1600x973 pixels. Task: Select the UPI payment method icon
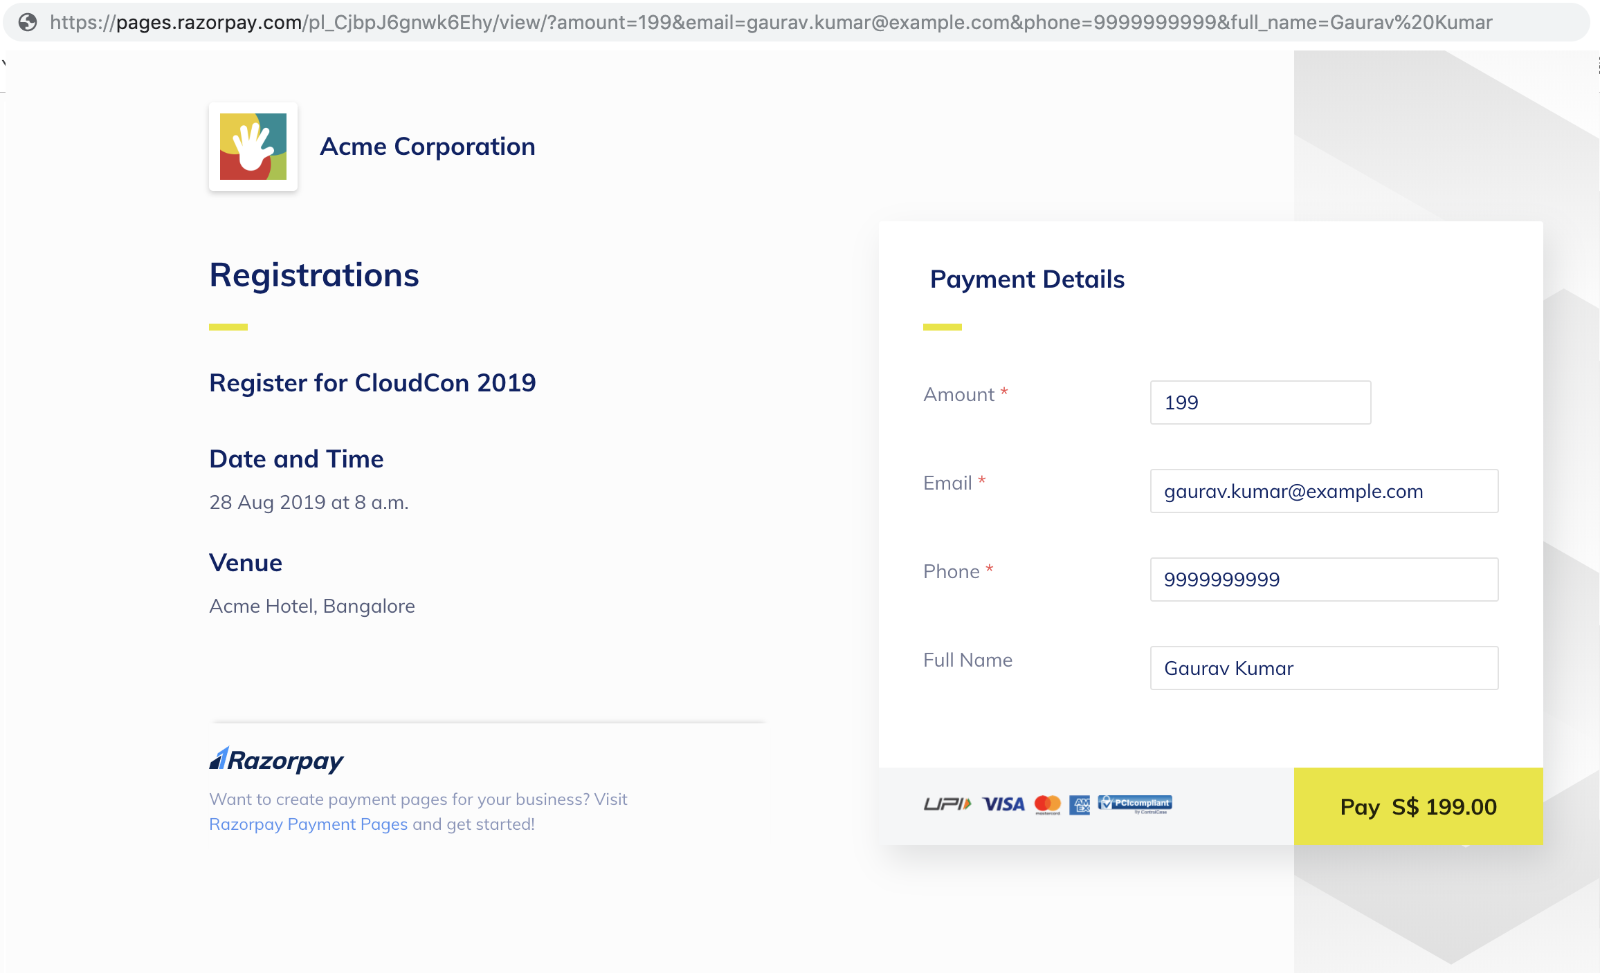(947, 804)
